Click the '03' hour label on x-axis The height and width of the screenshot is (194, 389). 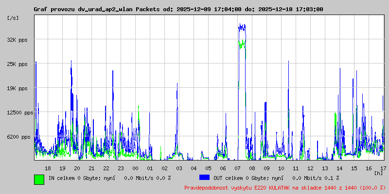179,168
